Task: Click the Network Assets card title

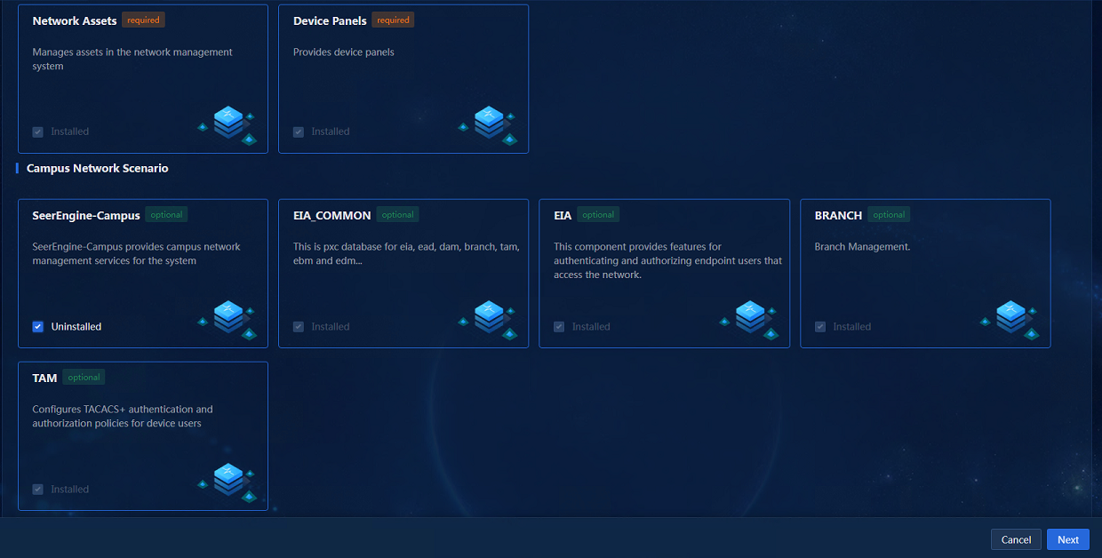Action: tap(75, 20)
